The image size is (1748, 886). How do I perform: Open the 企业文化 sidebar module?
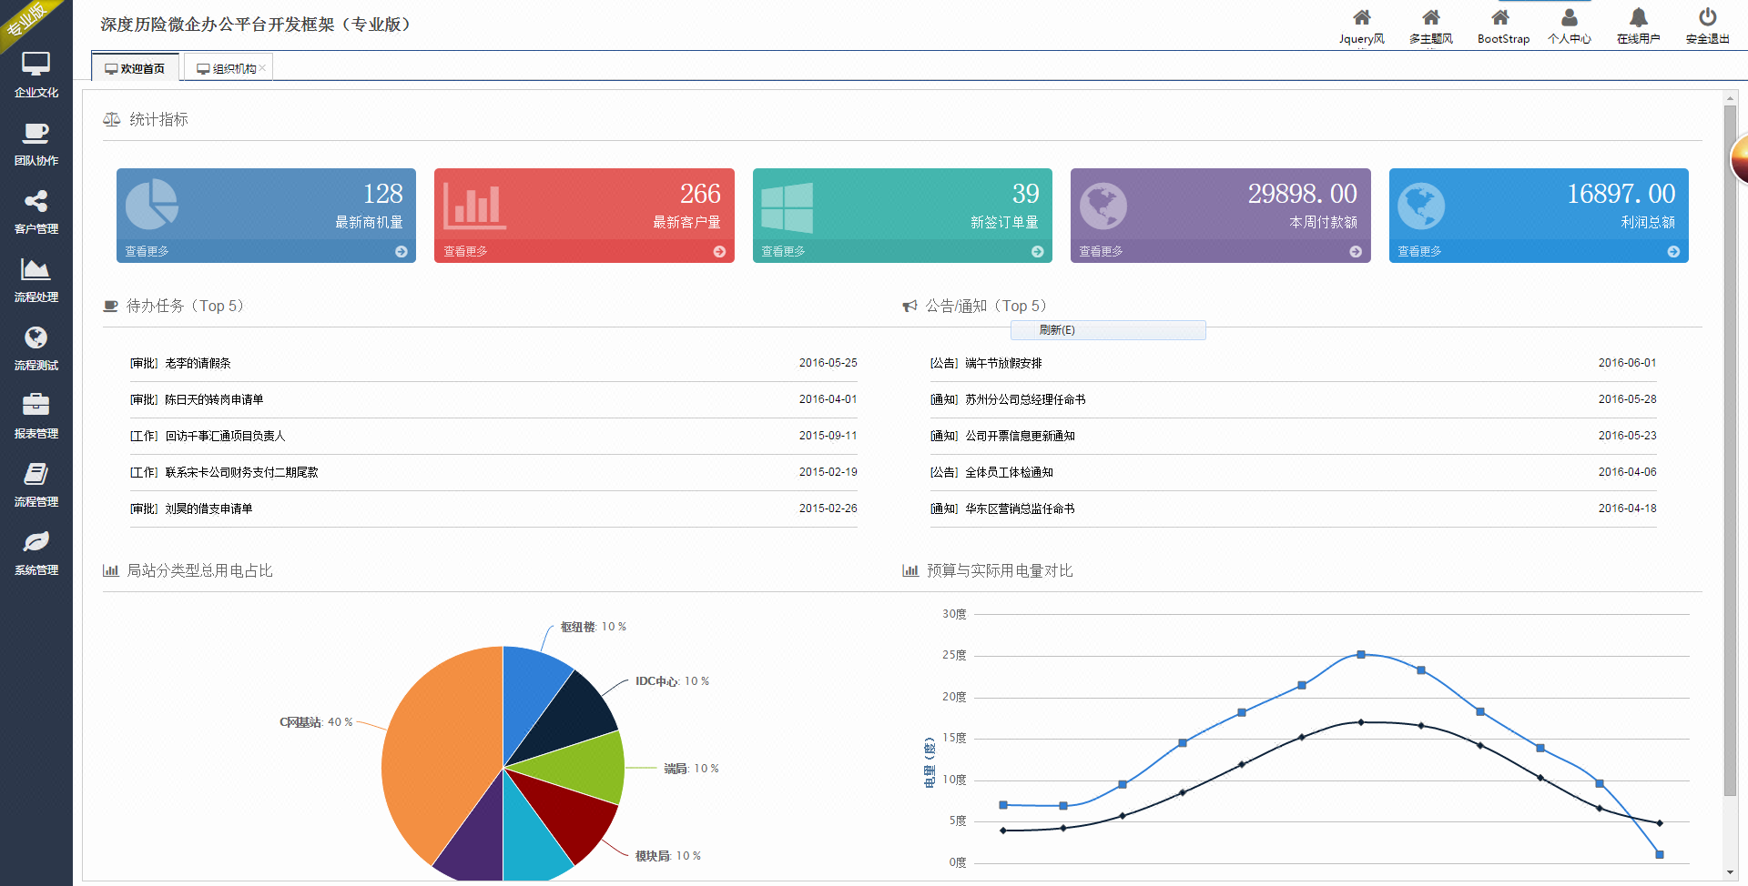36,75
